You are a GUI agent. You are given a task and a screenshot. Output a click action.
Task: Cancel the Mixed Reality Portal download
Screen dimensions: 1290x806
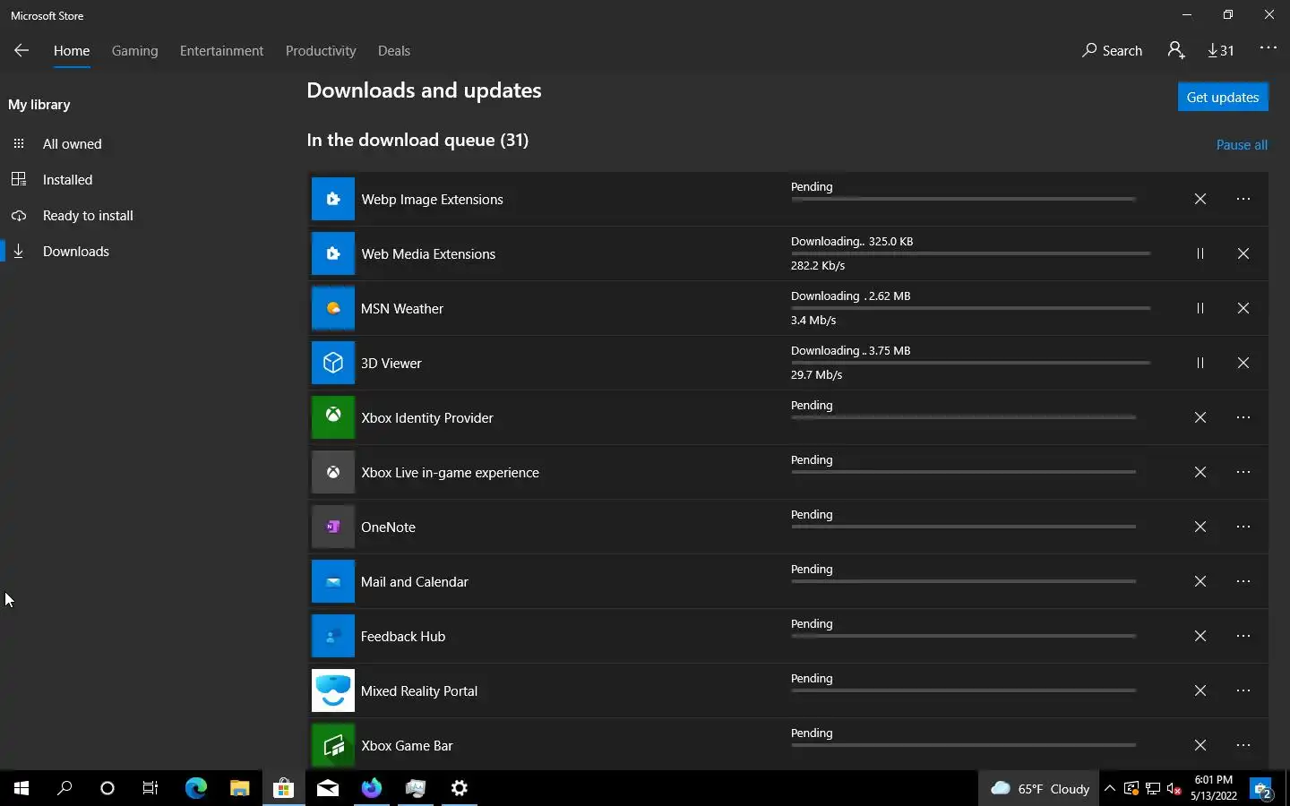[x=1200, y=690]
